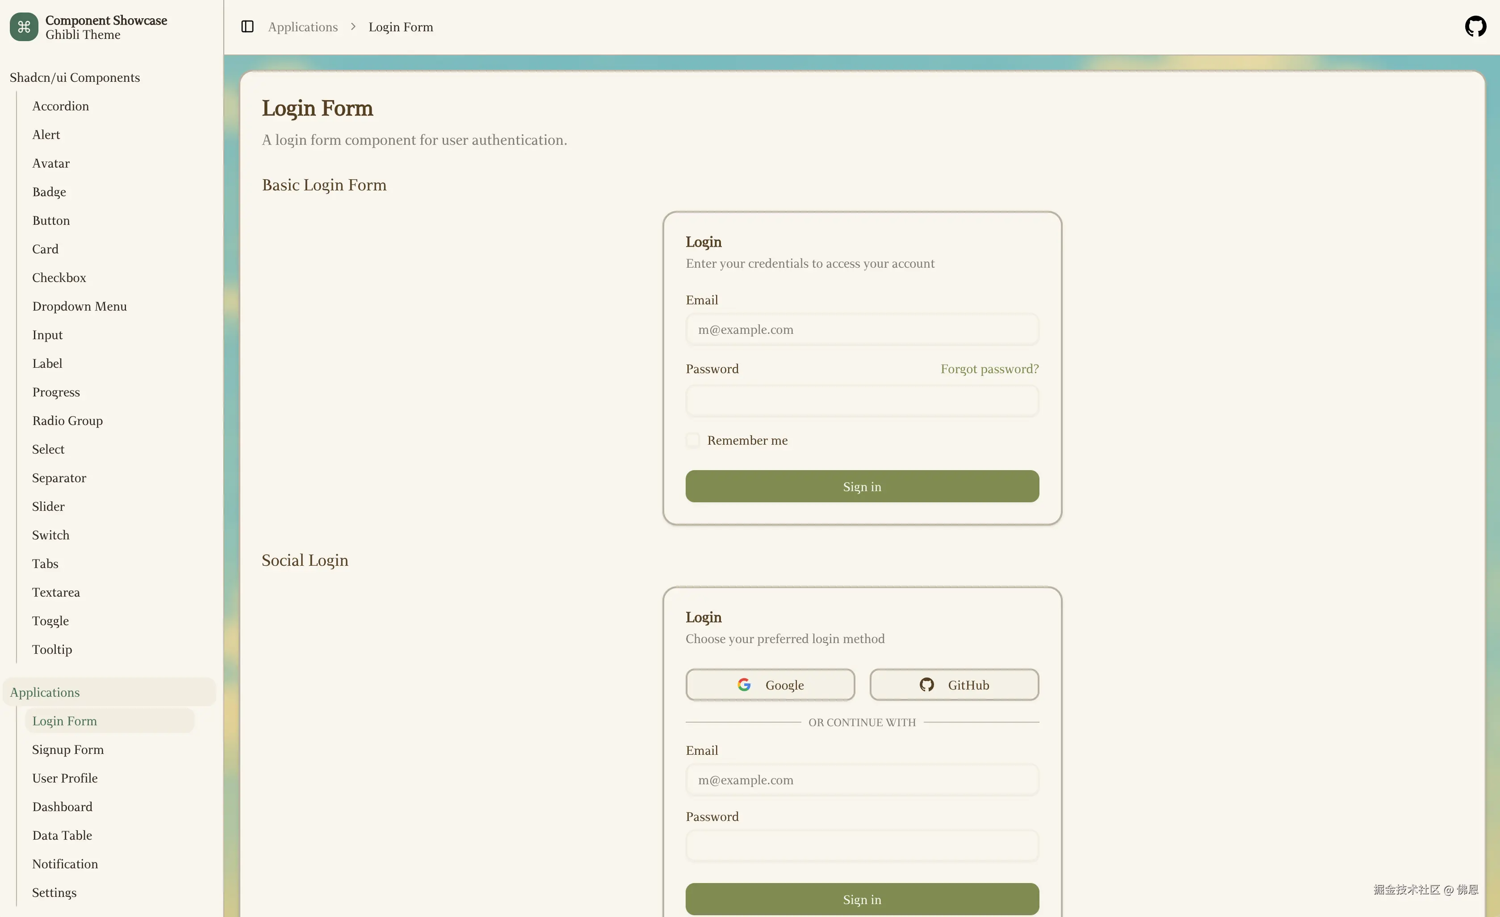Open the Slider component page

click(48, 507)
